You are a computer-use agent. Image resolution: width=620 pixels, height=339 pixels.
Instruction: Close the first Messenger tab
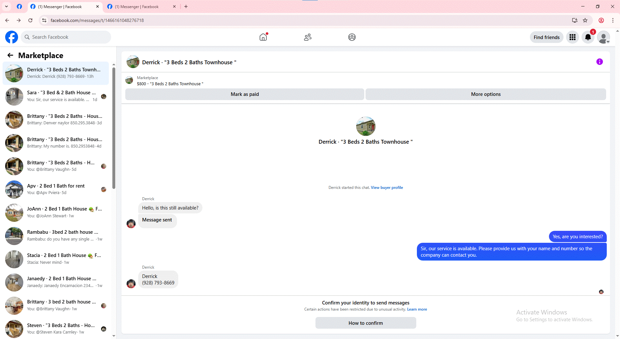(x=98, y=6)
